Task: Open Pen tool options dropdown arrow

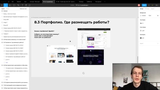Action: point(20,5)
